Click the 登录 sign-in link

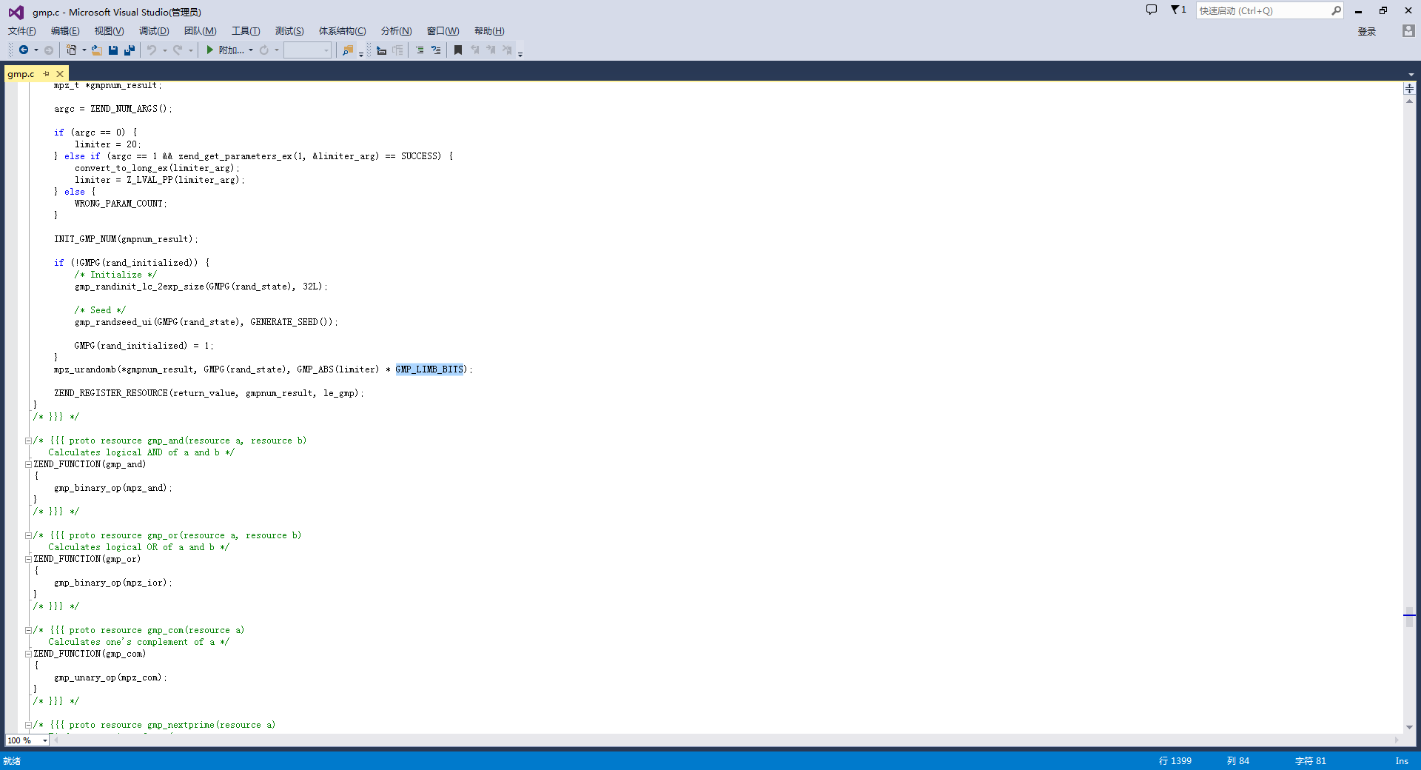[x=1366, y=31]
